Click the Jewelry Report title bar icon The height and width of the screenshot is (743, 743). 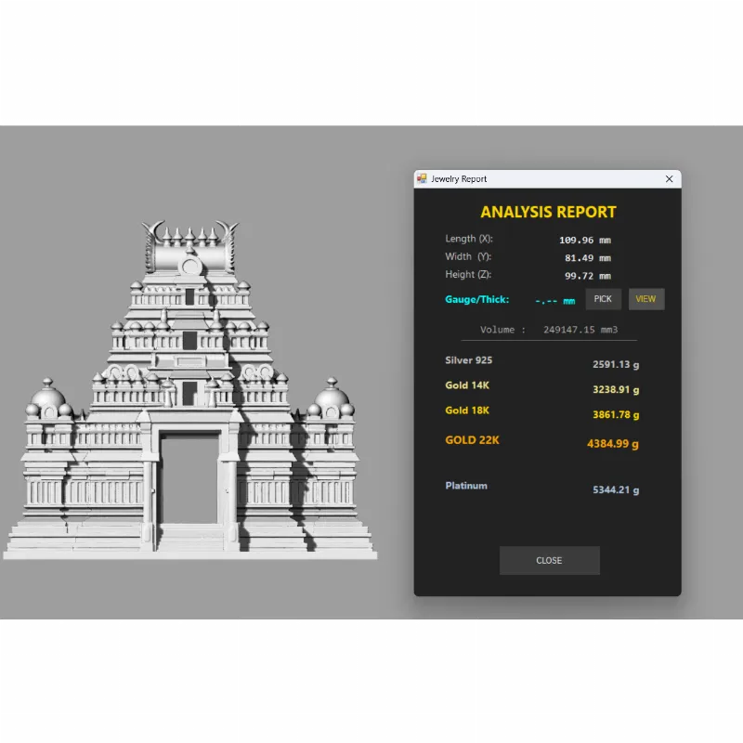422,179
